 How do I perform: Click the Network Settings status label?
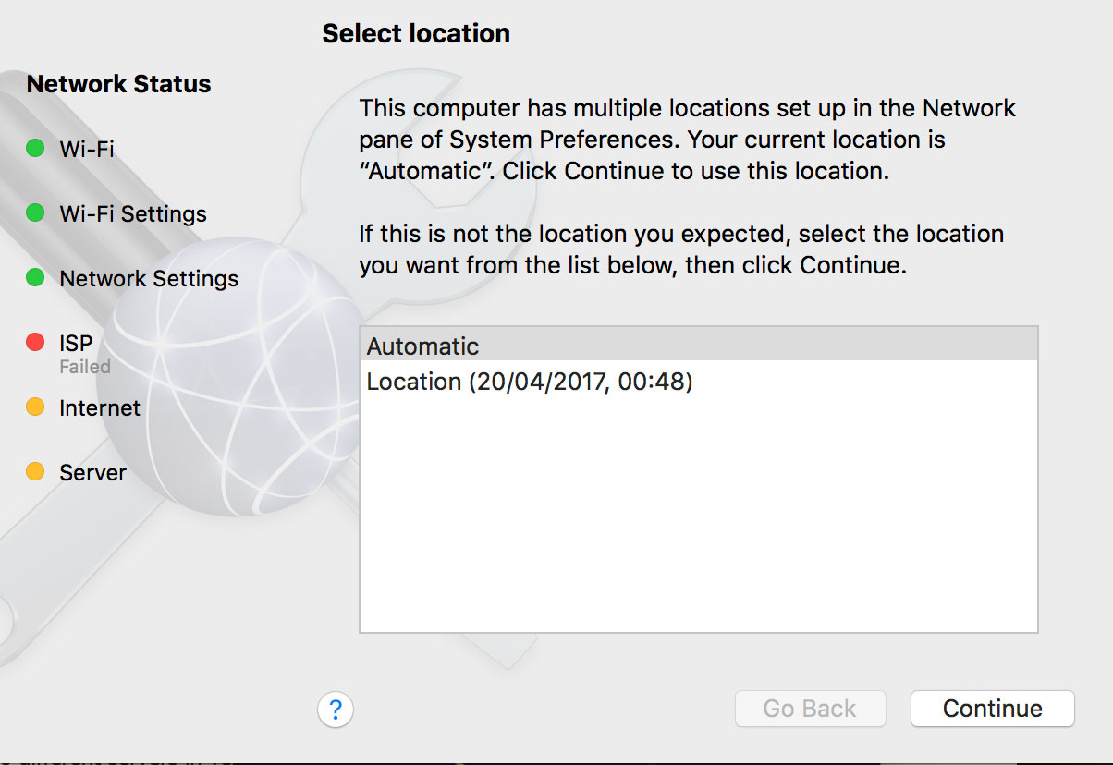149,279
